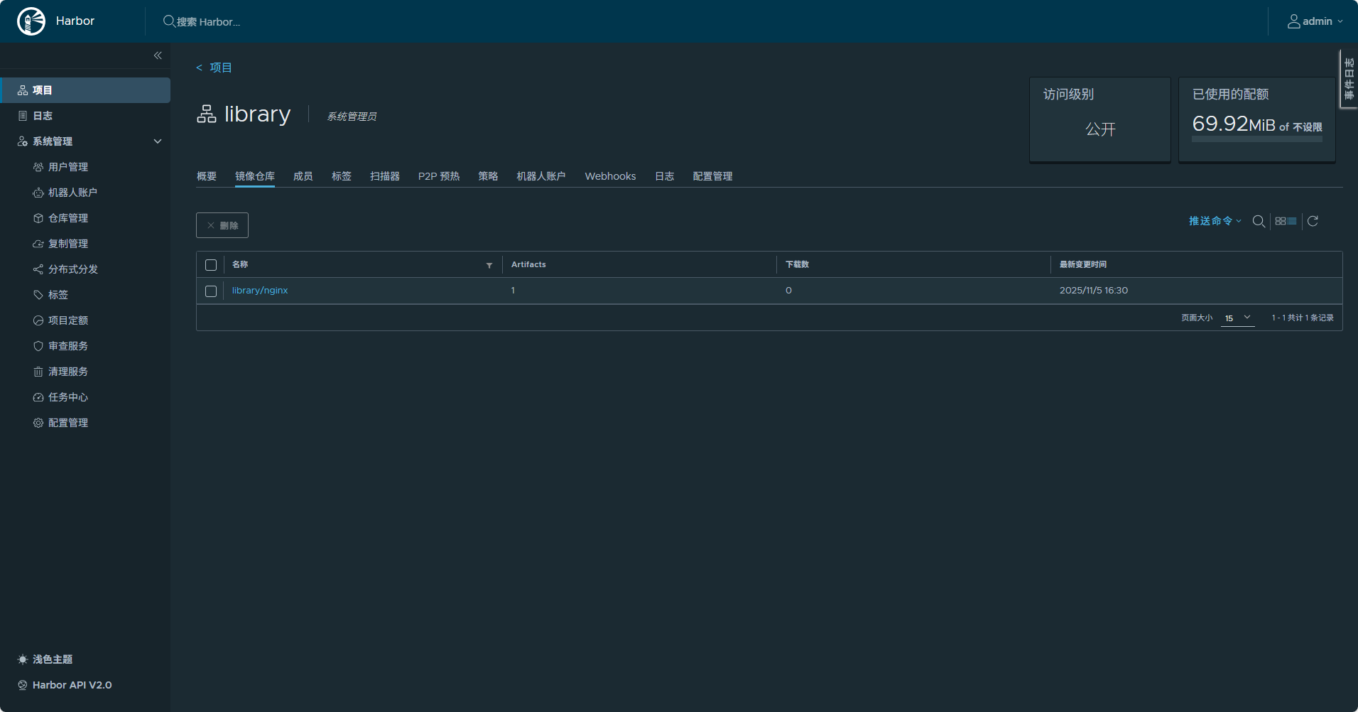Click the quota usage progress bar

[1257, 139]
